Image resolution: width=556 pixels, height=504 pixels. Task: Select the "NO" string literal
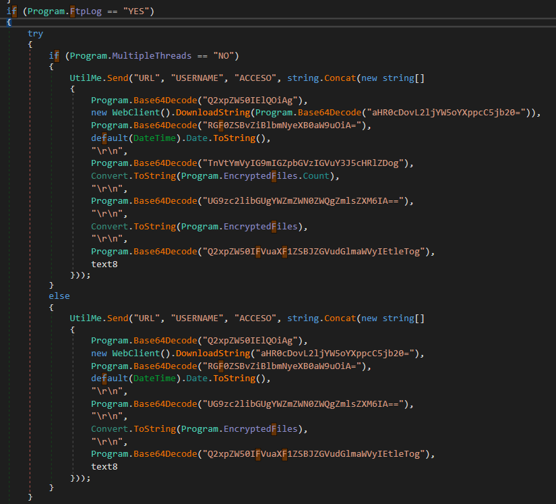(223, 56)
